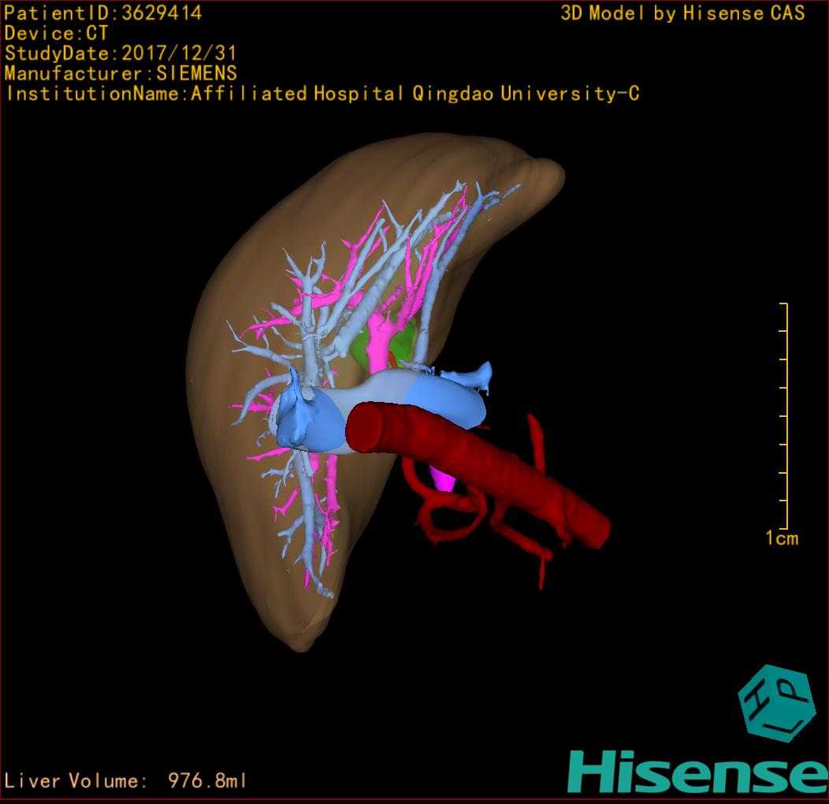Click the yellow vertical scale bar

click(786, 415)
